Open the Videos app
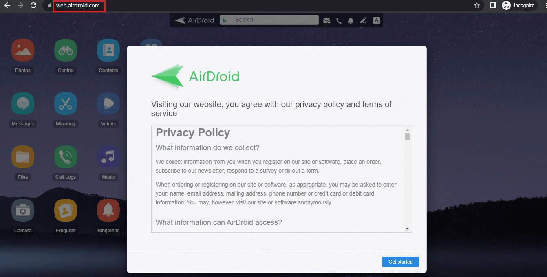547x277 pixels. click(x=108, y=103)
